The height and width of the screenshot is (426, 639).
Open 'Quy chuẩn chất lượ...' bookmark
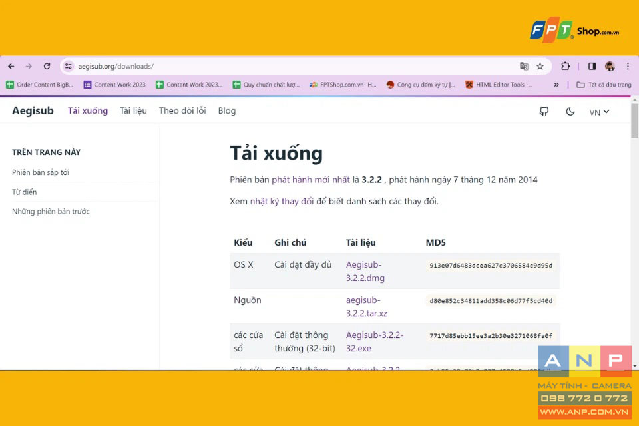pyautogui.click(x=266, y=85)
